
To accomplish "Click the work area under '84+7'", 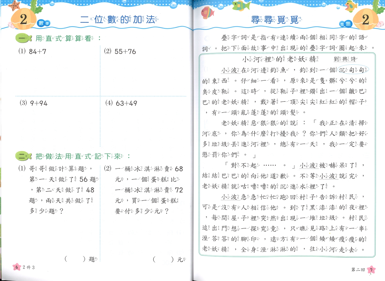I will 58,75.
